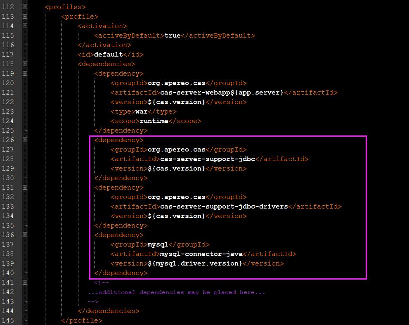
Task: Collapse the profiles block at line 112
Action: [x=25, y=7]
